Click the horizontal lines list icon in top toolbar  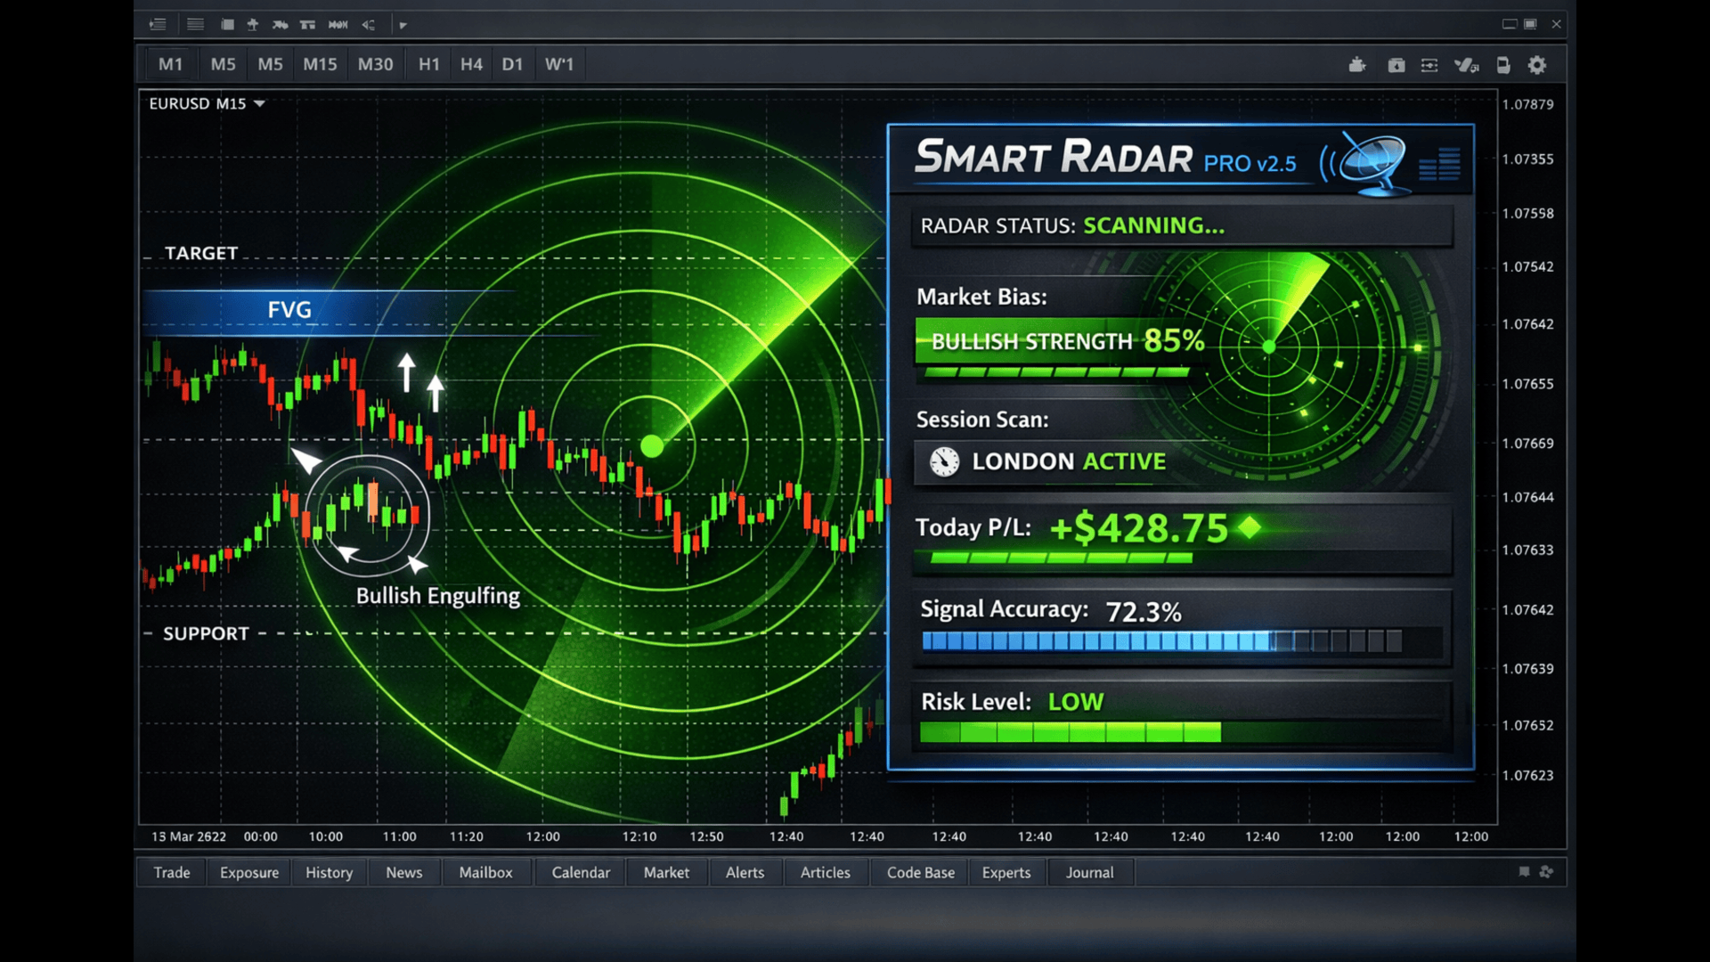click(195, 25)
